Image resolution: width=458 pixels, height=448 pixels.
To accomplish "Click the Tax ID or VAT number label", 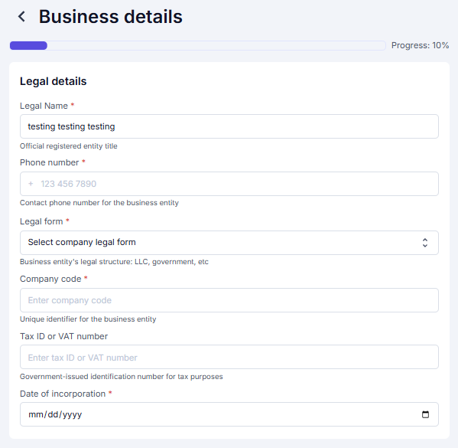I will point(63,336).
